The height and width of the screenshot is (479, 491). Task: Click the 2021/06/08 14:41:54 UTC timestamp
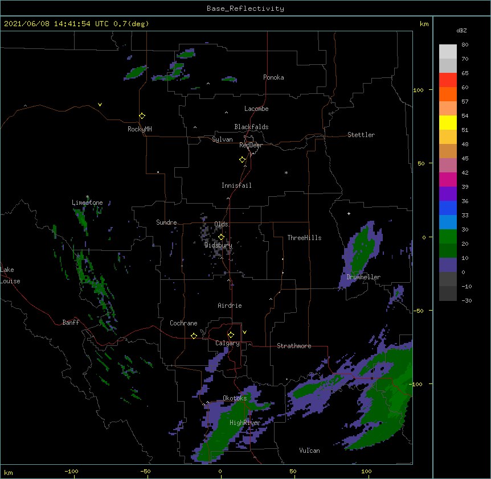pyautogui.click(x=56, y=24)
